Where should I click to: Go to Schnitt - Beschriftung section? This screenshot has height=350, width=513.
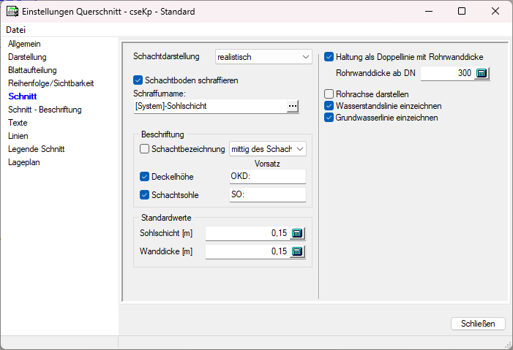(45, 110)
